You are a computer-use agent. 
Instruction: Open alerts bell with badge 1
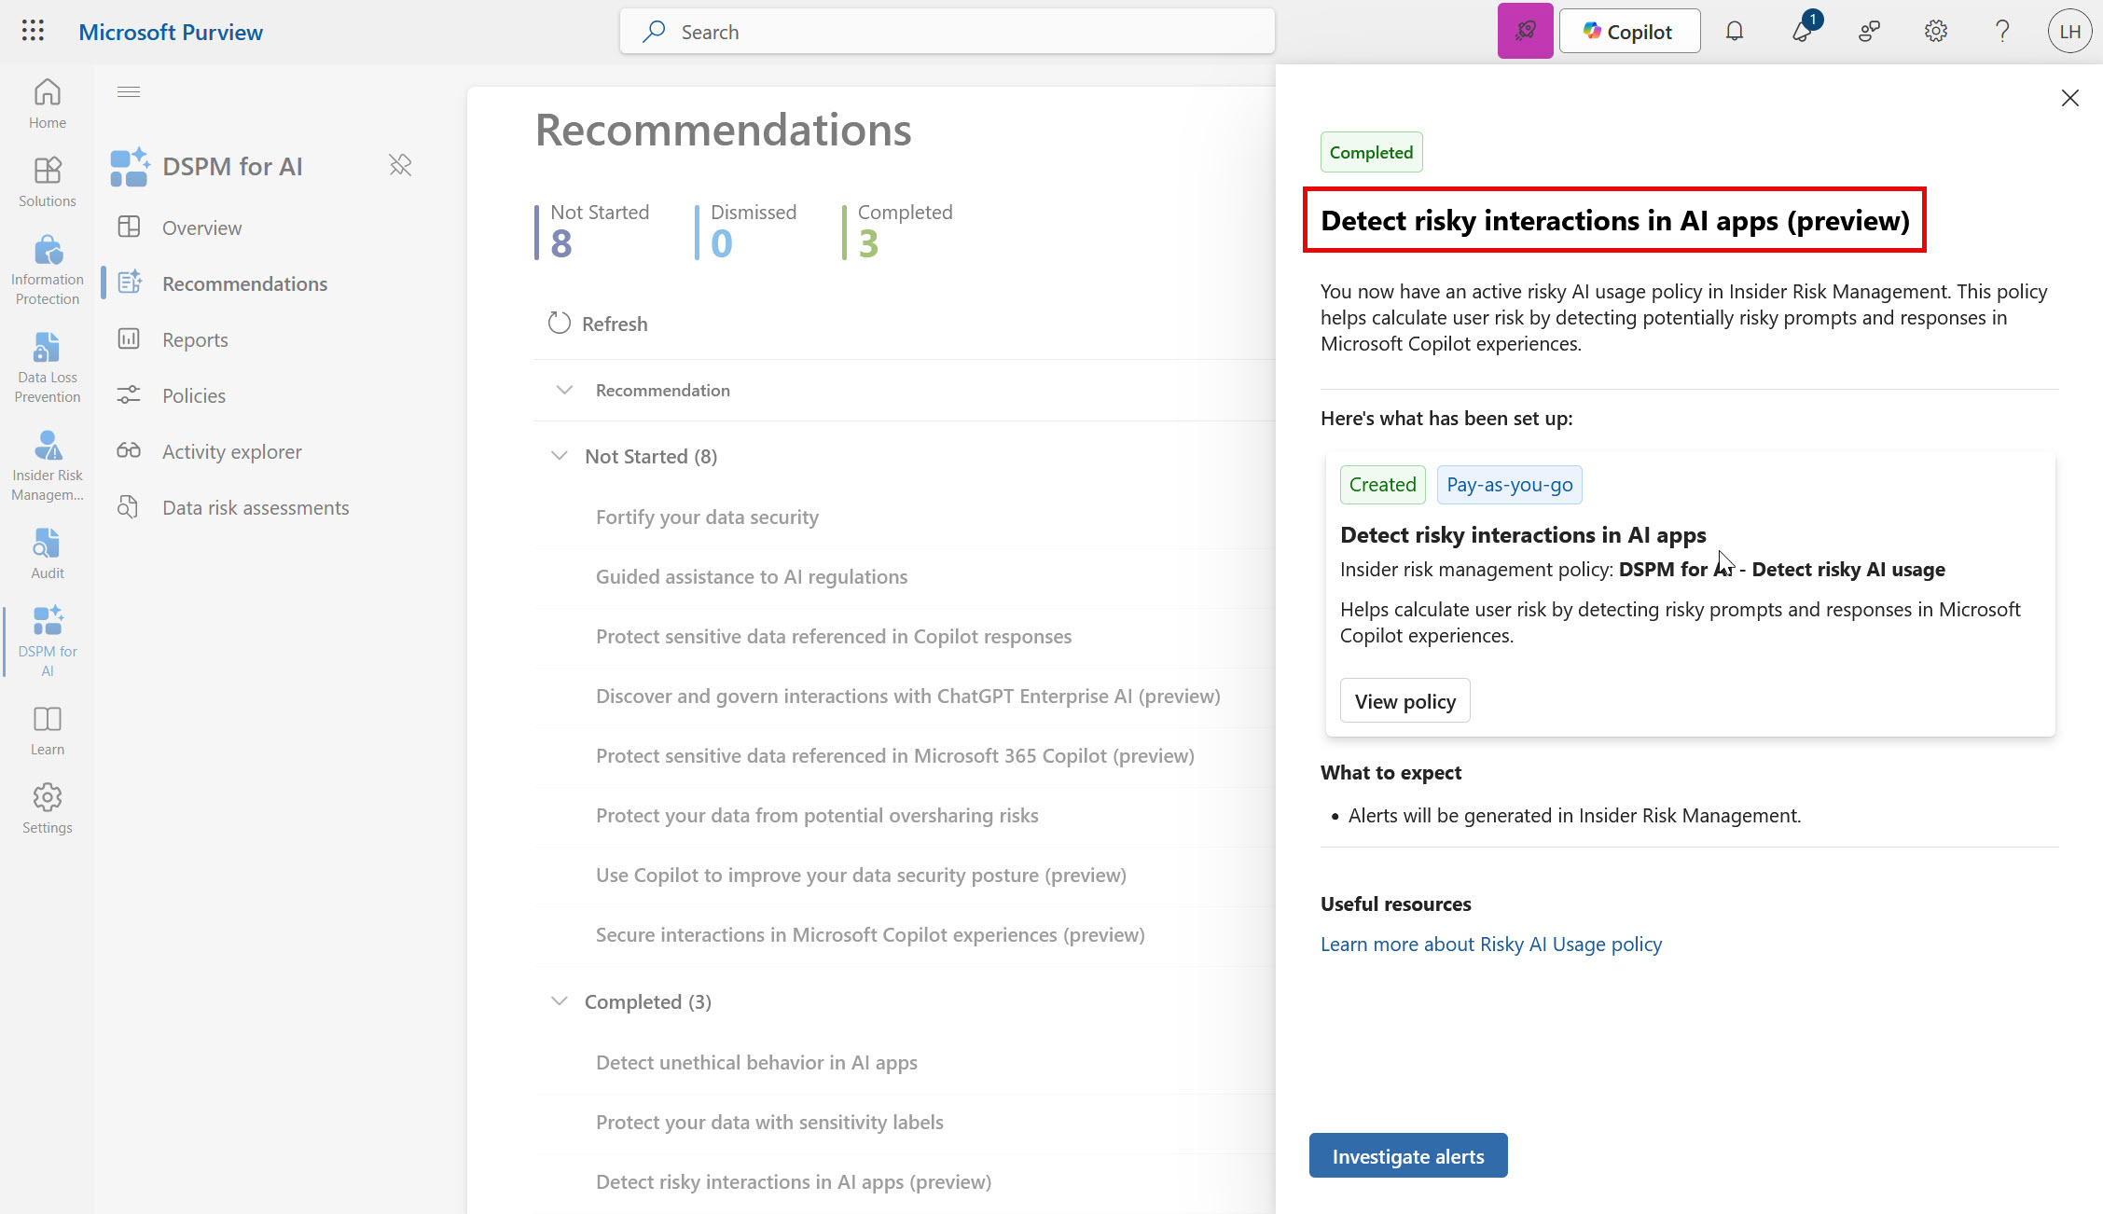pos(1803,31)
